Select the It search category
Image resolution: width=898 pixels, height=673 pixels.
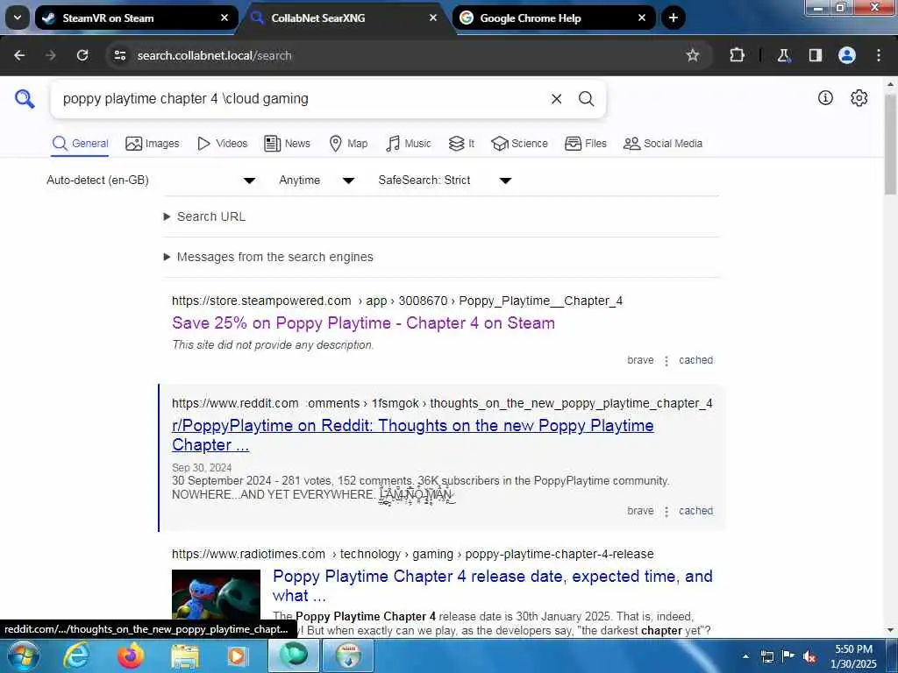tap(461, 144)
